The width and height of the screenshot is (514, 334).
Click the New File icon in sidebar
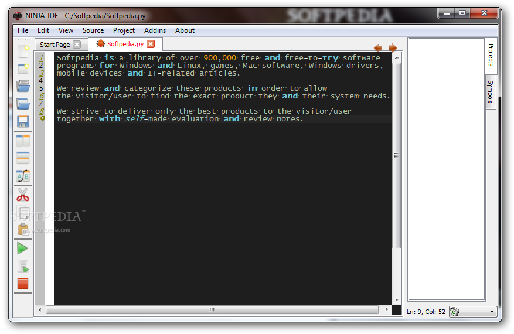coord(23,52)
